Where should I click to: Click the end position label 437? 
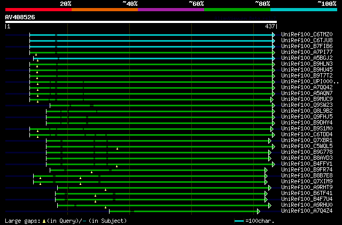[270, 26]
